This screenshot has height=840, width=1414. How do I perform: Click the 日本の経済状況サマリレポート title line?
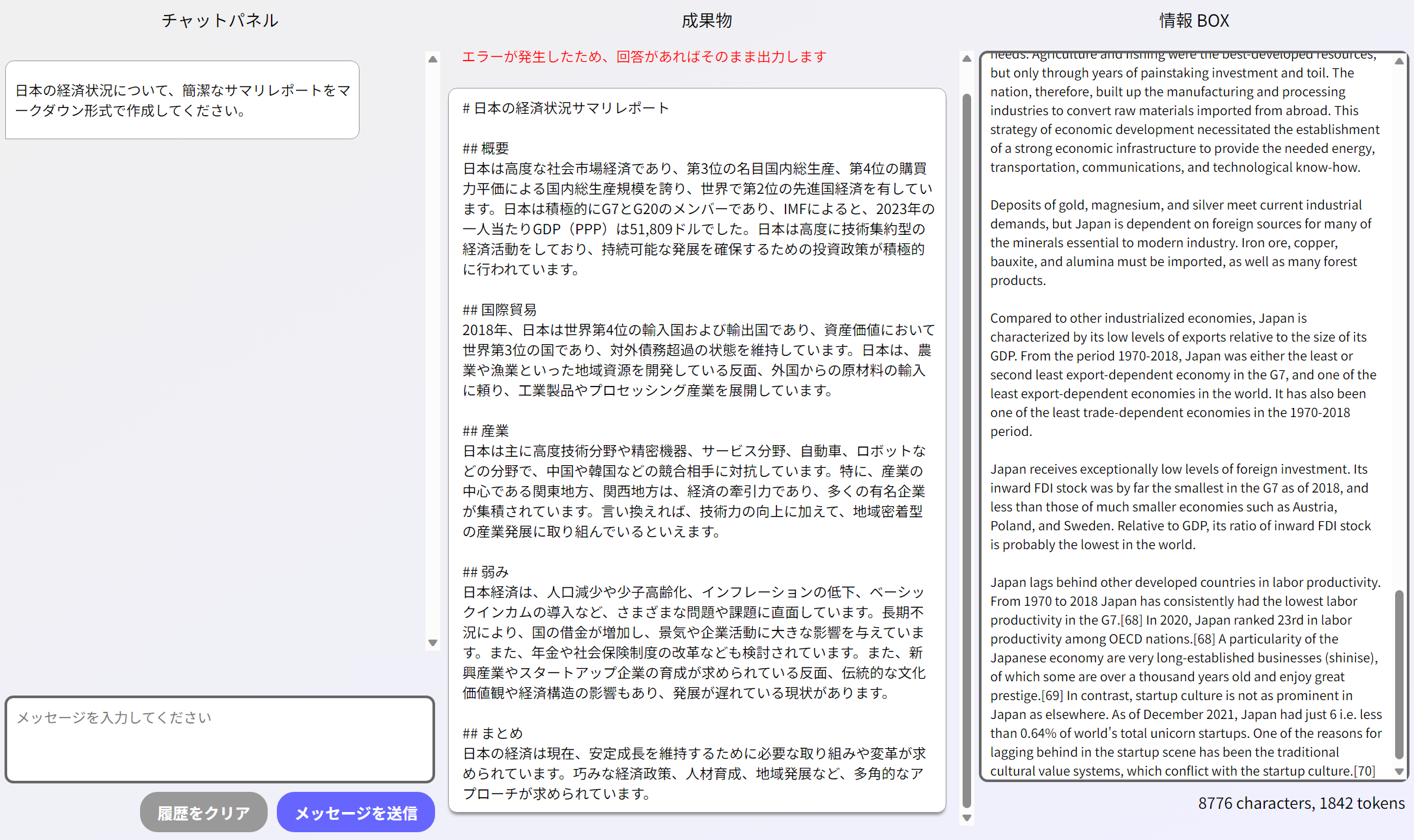tap(565, 108)
